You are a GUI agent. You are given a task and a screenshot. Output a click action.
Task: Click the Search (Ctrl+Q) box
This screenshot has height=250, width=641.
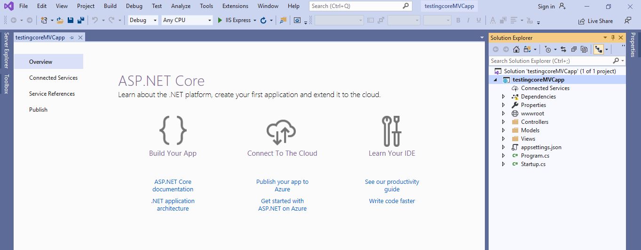361,6
